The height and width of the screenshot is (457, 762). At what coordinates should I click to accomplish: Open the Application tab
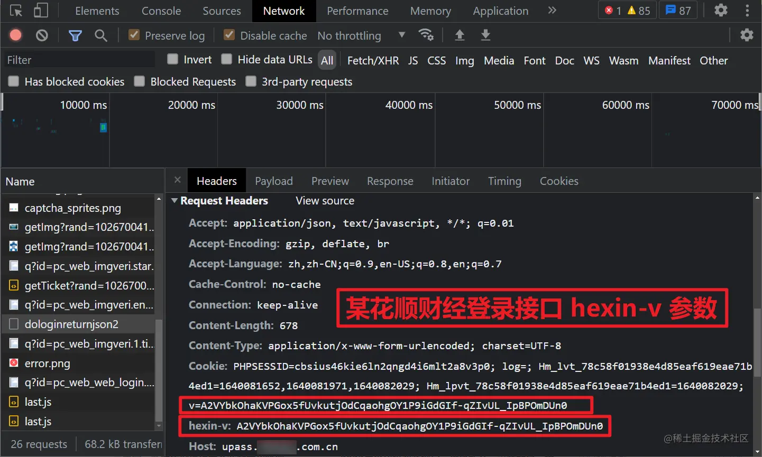501,11
